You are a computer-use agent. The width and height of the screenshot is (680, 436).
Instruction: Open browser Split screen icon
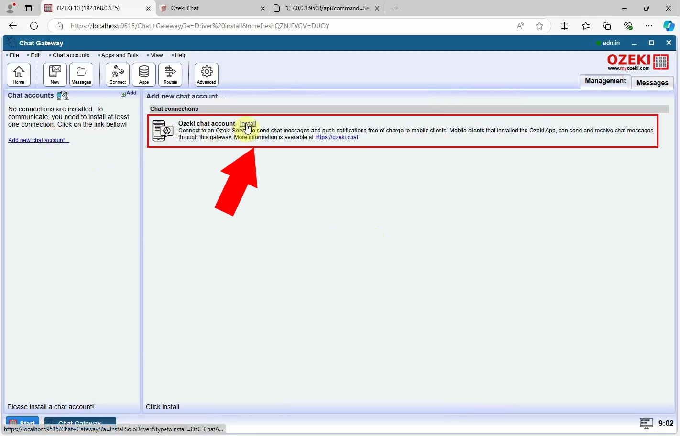pyautogui.click(x=564, y=26)
